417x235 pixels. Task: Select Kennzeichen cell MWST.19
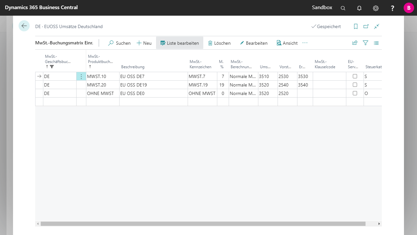coord(202,85)
